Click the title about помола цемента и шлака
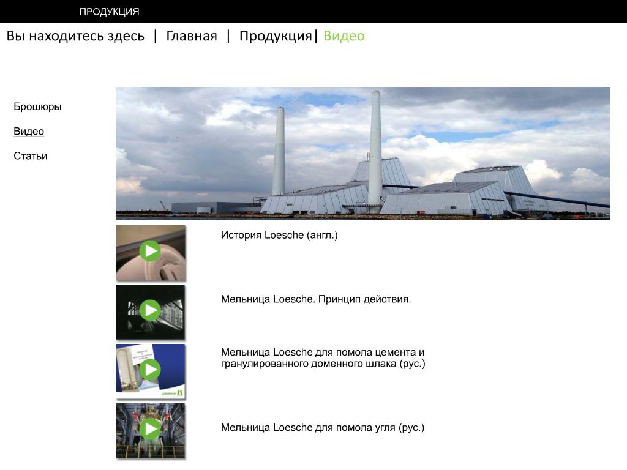The height and width of the screenshot is (470, 627). 323,357
